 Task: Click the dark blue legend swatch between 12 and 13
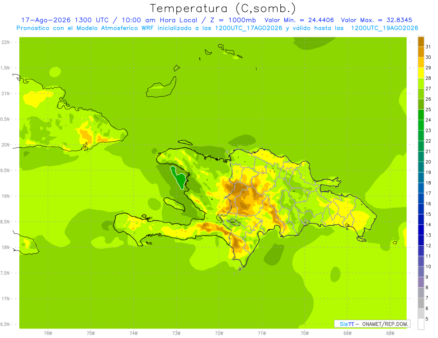(x=421, y=240)
